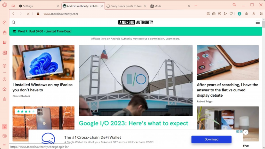
Task: Open sidebar three-dots setup menu
Action: click(5, 145)
